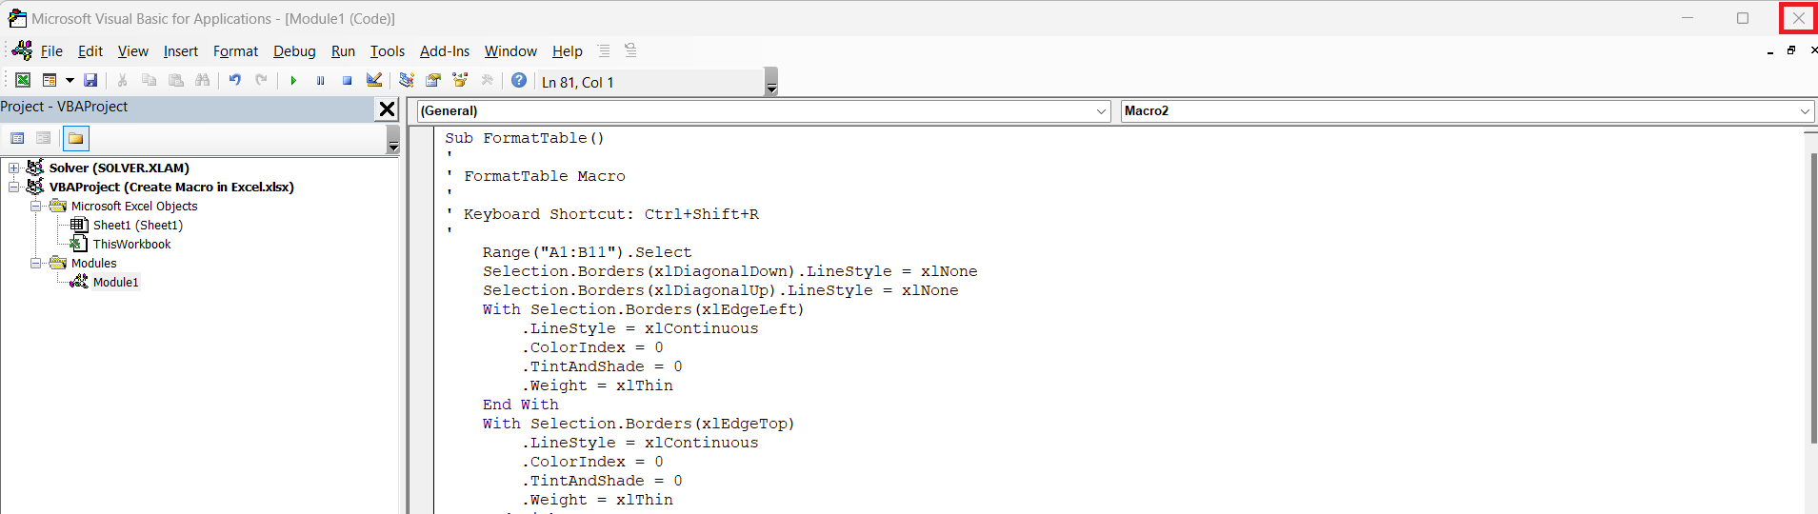The image size is (1818, 514).
Task: Open the Tools menu
Action: click(x=388, y=51)
